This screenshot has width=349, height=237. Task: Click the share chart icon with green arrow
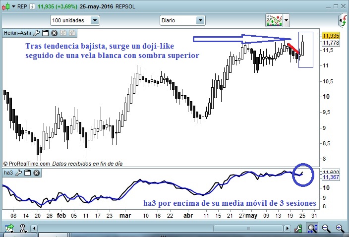click(x=9, y=228)
